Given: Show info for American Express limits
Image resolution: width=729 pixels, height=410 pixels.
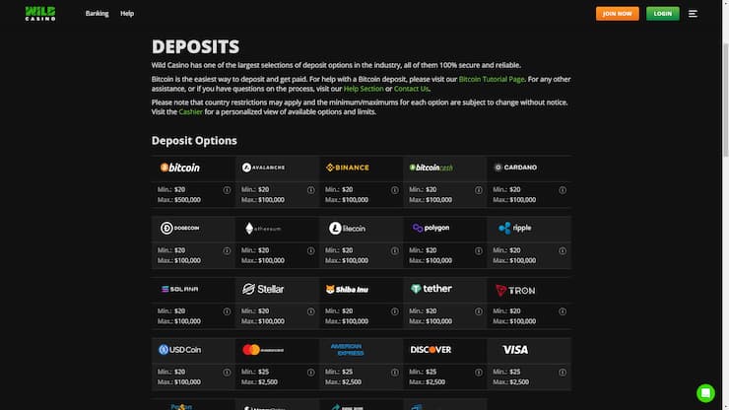Looking at the screenshot, I should (x=395, y=373).
